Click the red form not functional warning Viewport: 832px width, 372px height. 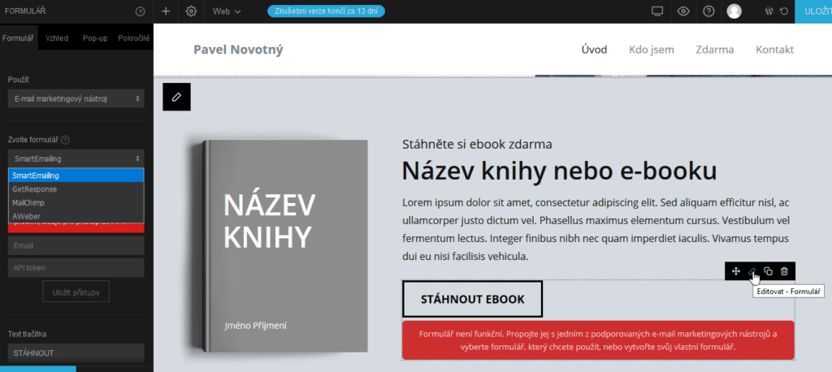coord(598,340)
